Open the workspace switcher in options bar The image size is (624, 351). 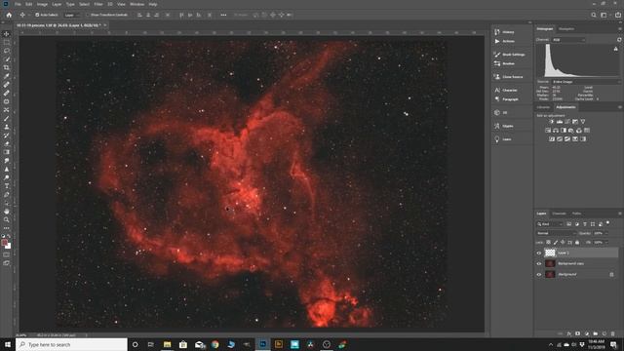(x=604, y=15)
